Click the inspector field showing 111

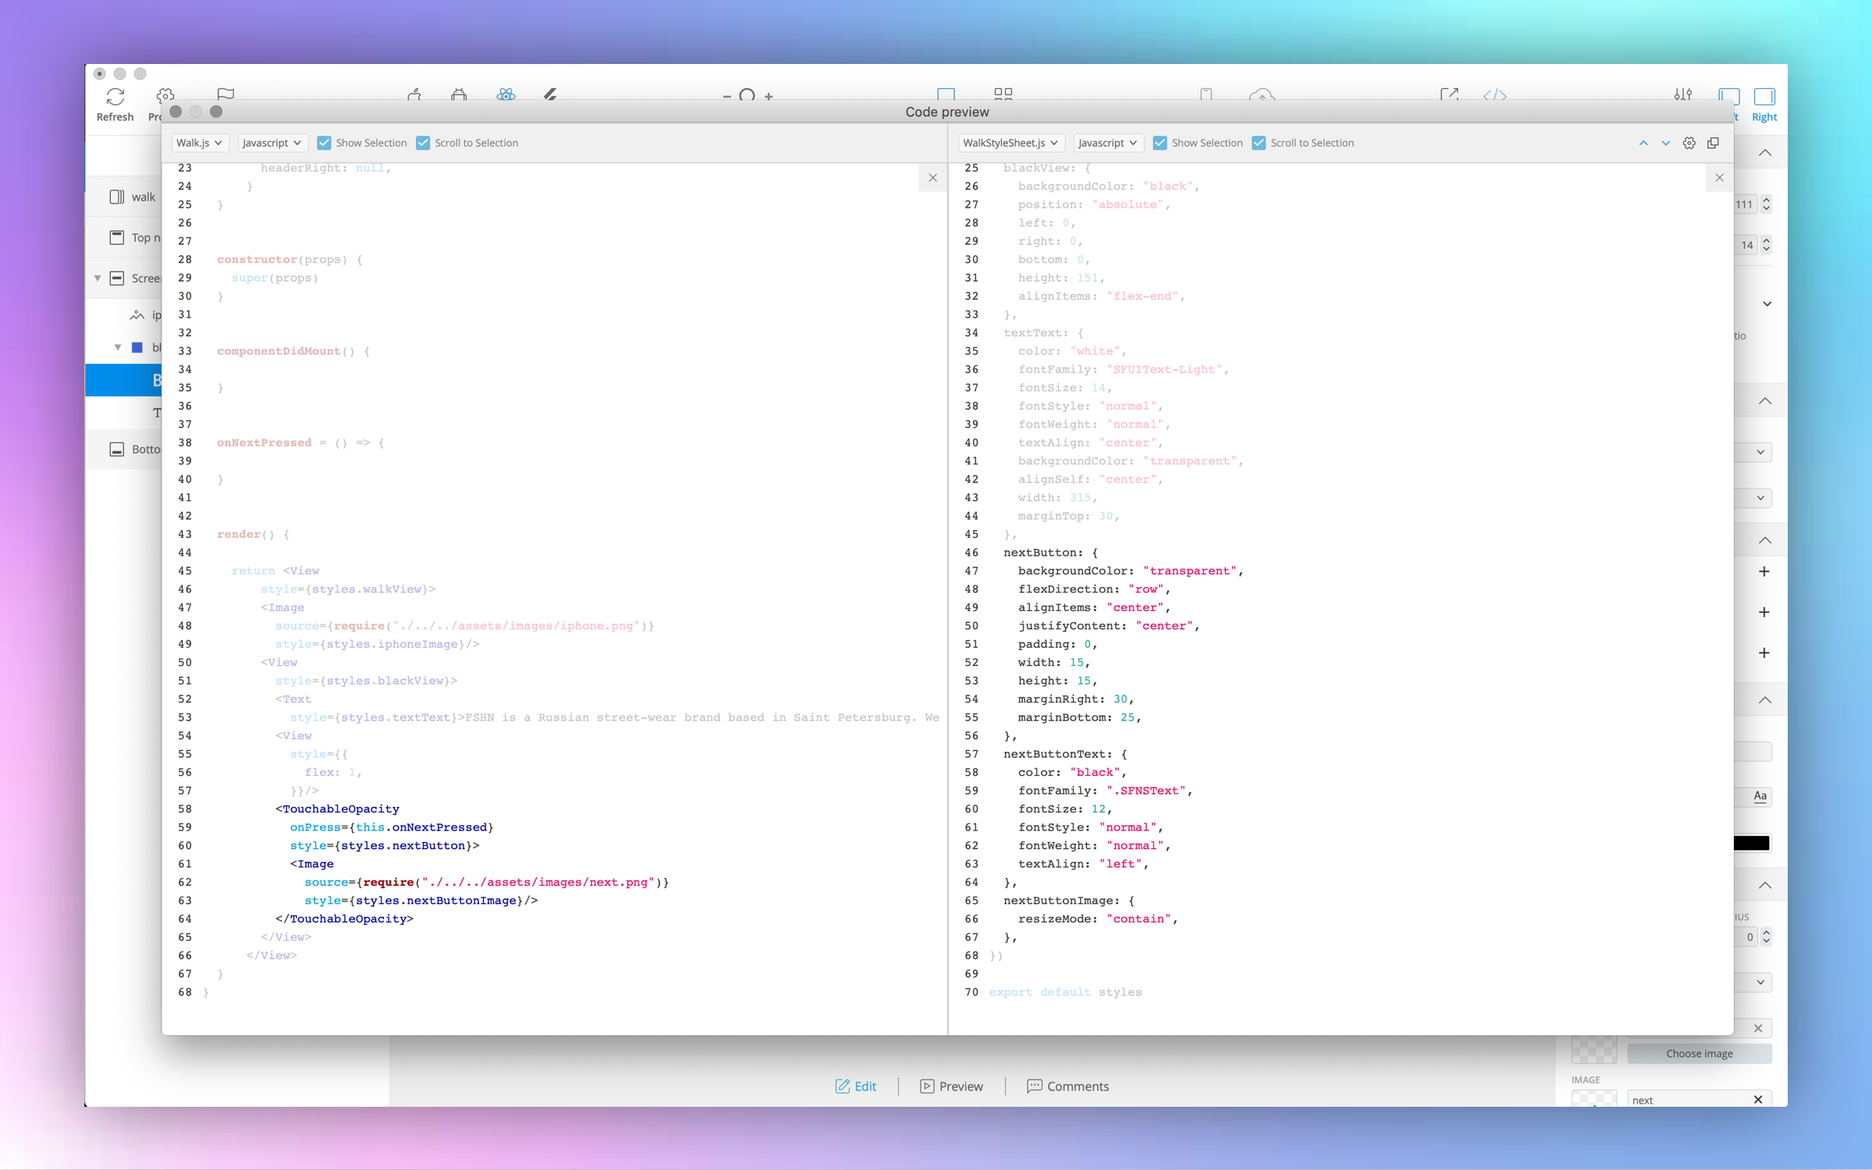[1745, 204]
